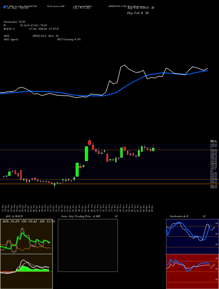Click the 'Stochastics & R' panel heading
Viewport: 219px width, 289px height.
tap(179, 216)
